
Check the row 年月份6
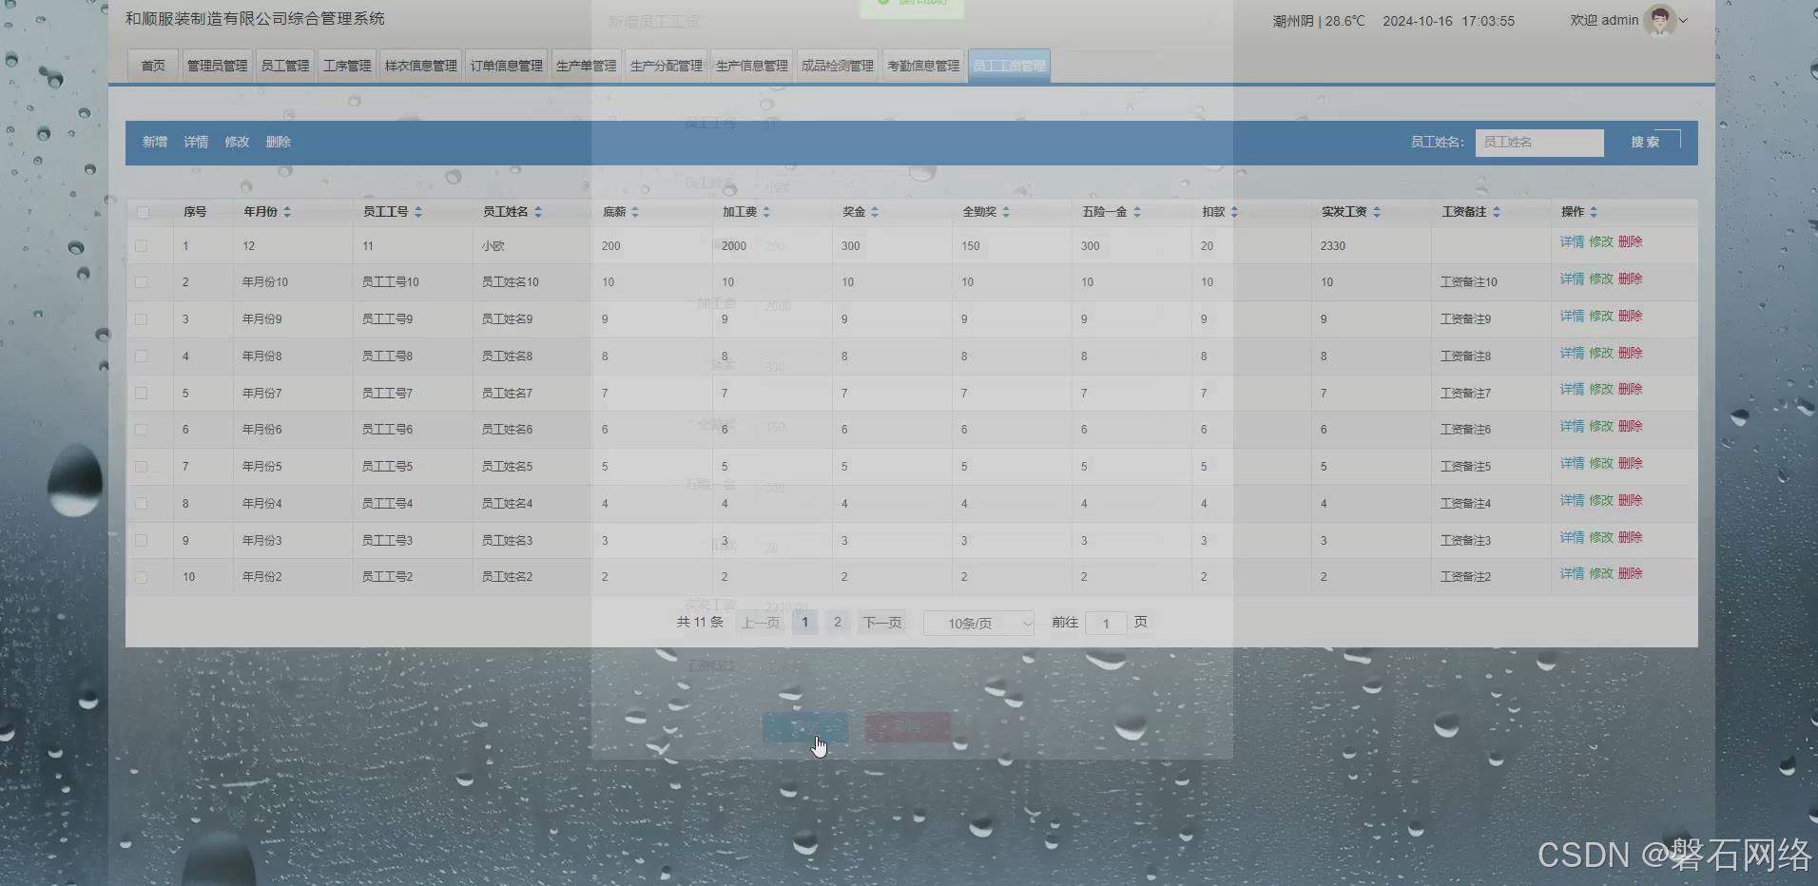pos(142,430)
